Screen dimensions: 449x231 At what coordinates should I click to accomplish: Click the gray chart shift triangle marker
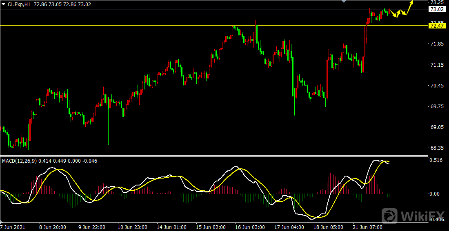[x=344, y=2]
